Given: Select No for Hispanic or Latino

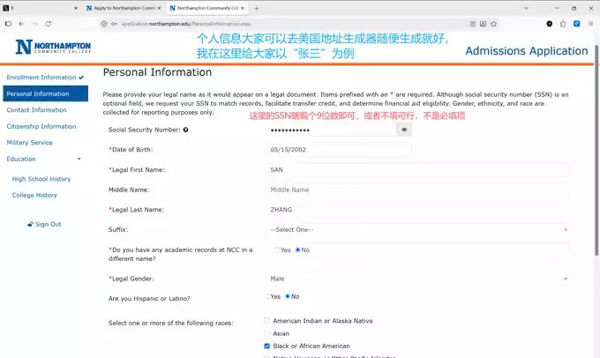Looking at the screenshot, I should coord(288,296).
